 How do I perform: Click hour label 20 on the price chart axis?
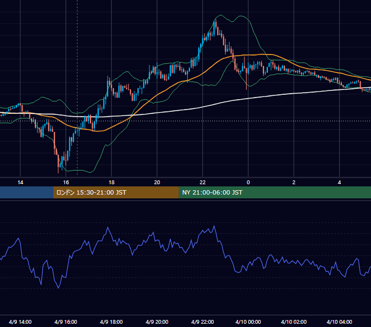tap(157, 183)
